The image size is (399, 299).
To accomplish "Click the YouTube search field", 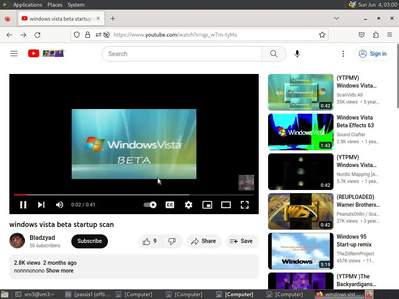I will 182,54.
